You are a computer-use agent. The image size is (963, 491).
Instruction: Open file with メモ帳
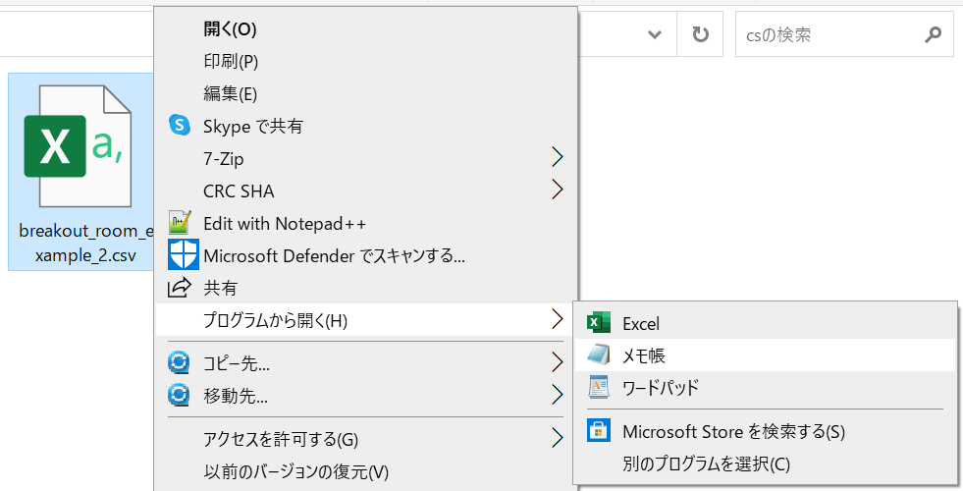pos(766,355)
